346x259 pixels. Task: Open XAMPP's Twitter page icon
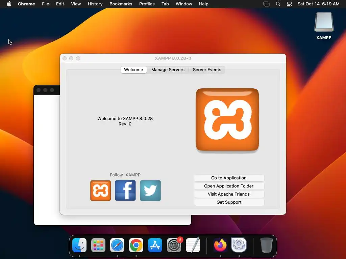(x=150, y=191)
